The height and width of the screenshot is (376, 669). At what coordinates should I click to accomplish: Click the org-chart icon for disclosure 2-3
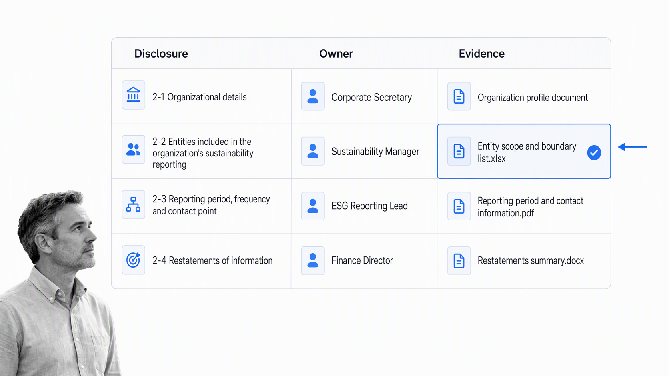(x=133, y=204)
